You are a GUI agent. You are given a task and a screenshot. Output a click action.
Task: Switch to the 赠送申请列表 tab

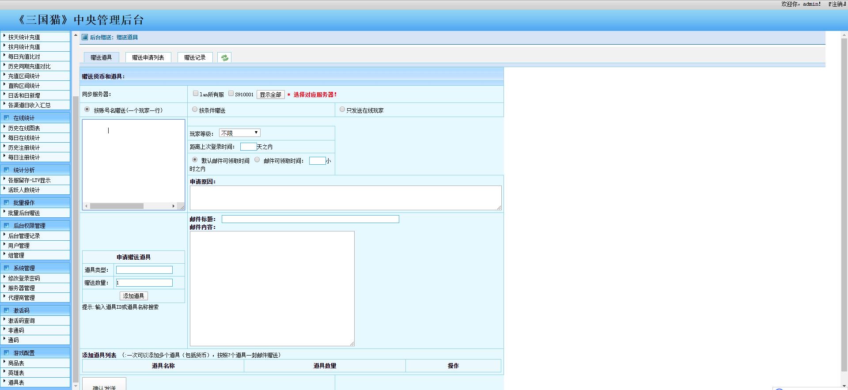[148, 58]
